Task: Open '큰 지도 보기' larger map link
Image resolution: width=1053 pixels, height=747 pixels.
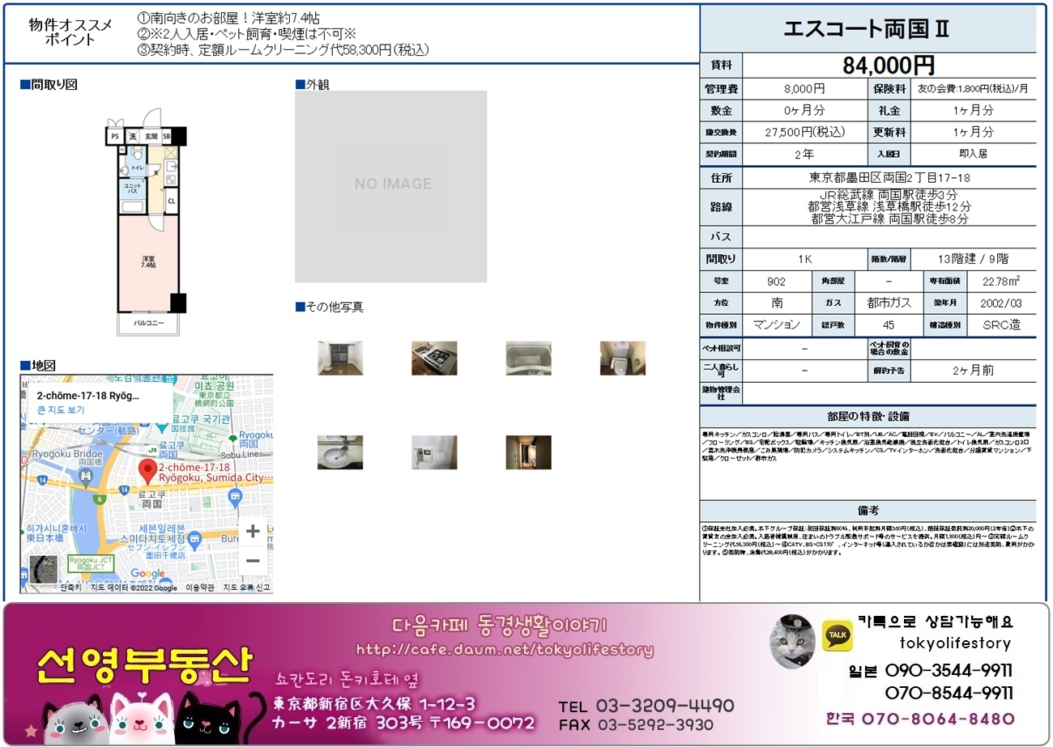Action: point(61,410)
